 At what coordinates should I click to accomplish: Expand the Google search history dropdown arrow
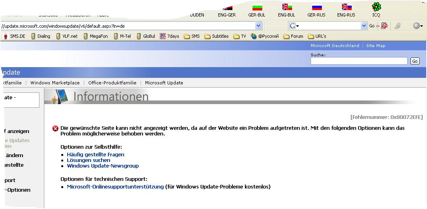(x=364, y=26)
